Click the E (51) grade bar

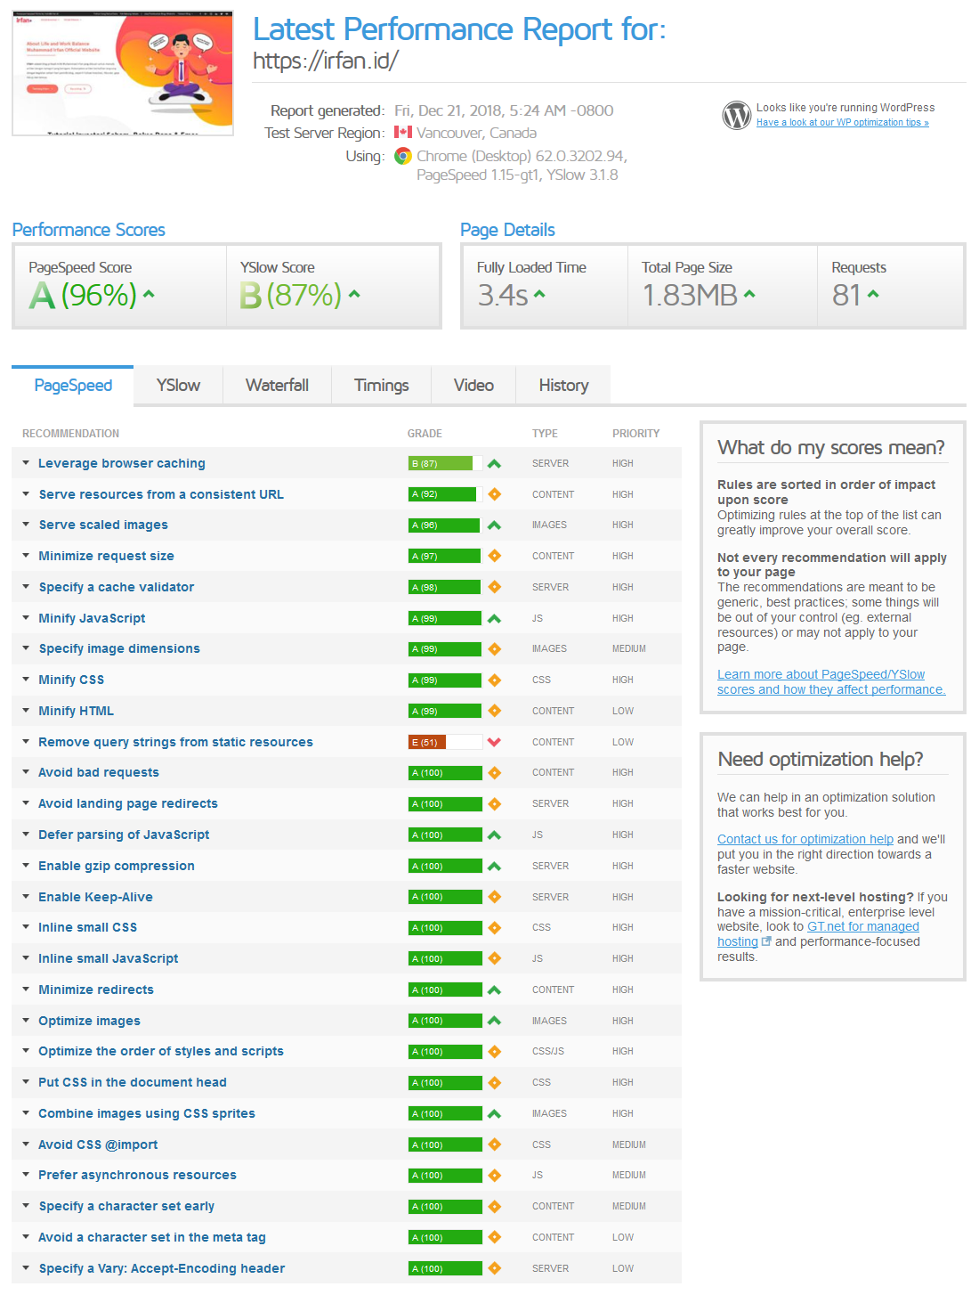[x=445, y=742]
